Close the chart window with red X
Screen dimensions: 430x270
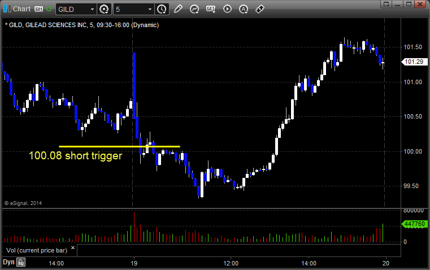tap(420, 4)
